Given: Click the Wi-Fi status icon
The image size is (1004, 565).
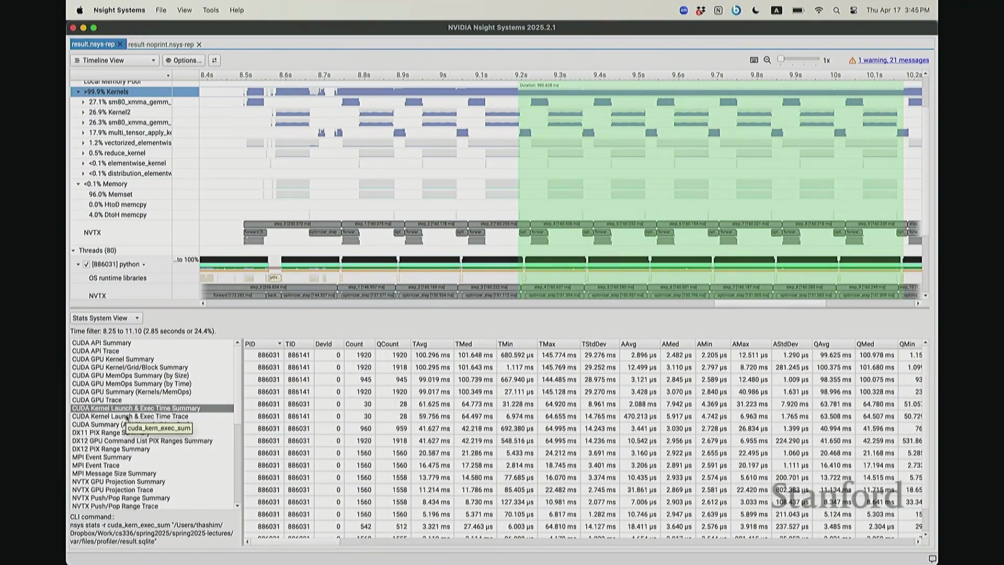Looking at the screenshot, I should click(x=818, y=10).
